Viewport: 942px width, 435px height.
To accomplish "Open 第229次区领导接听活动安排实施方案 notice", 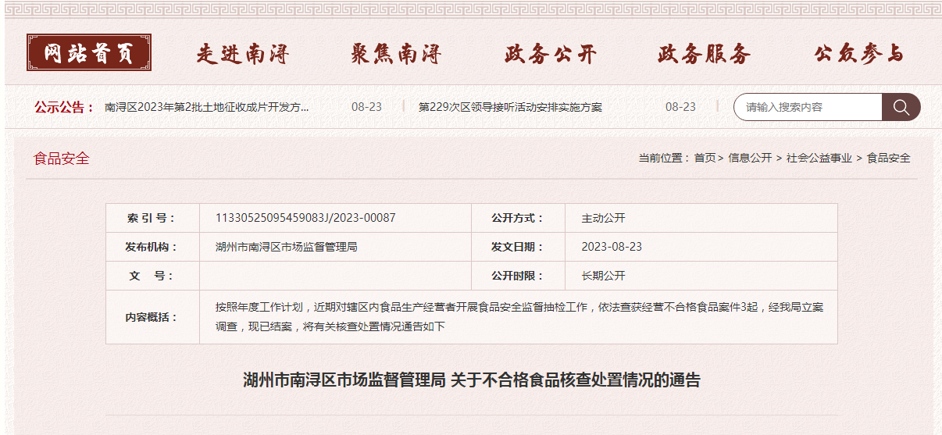I will [510, 107].
